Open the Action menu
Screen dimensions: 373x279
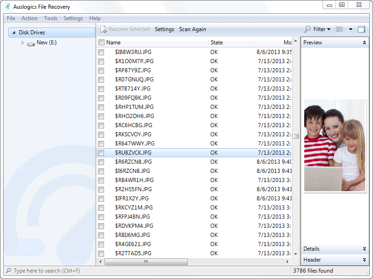pos(30,18)
